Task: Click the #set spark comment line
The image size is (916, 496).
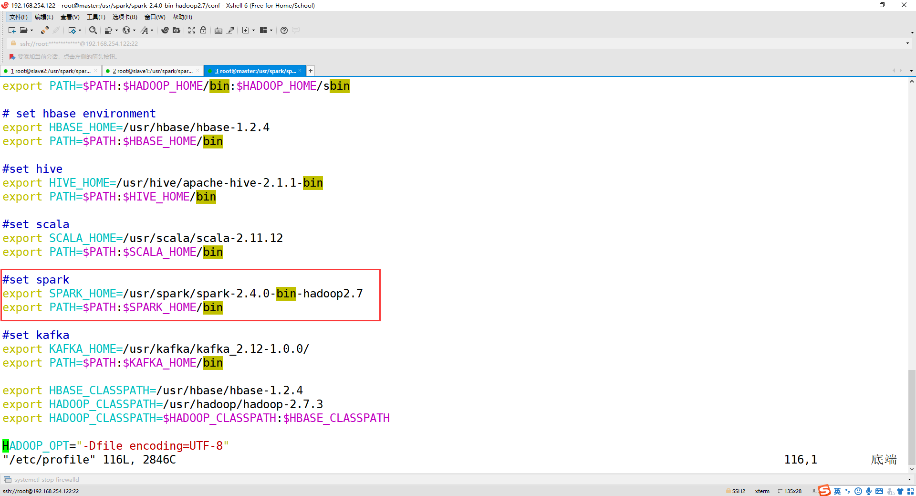Action: (x=36, y=280)
